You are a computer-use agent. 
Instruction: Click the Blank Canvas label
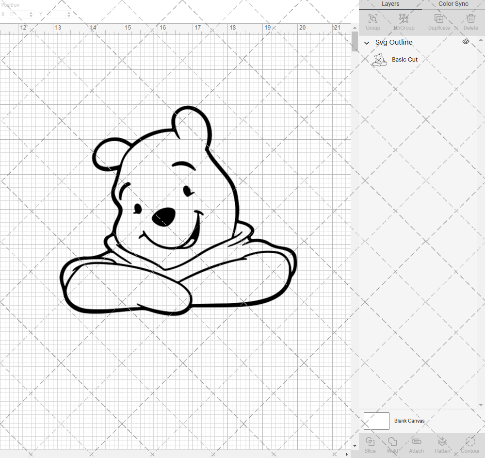409,421
